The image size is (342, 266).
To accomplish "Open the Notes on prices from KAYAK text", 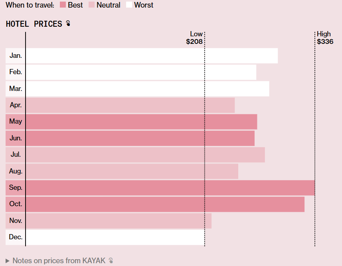I will (59, 260).
